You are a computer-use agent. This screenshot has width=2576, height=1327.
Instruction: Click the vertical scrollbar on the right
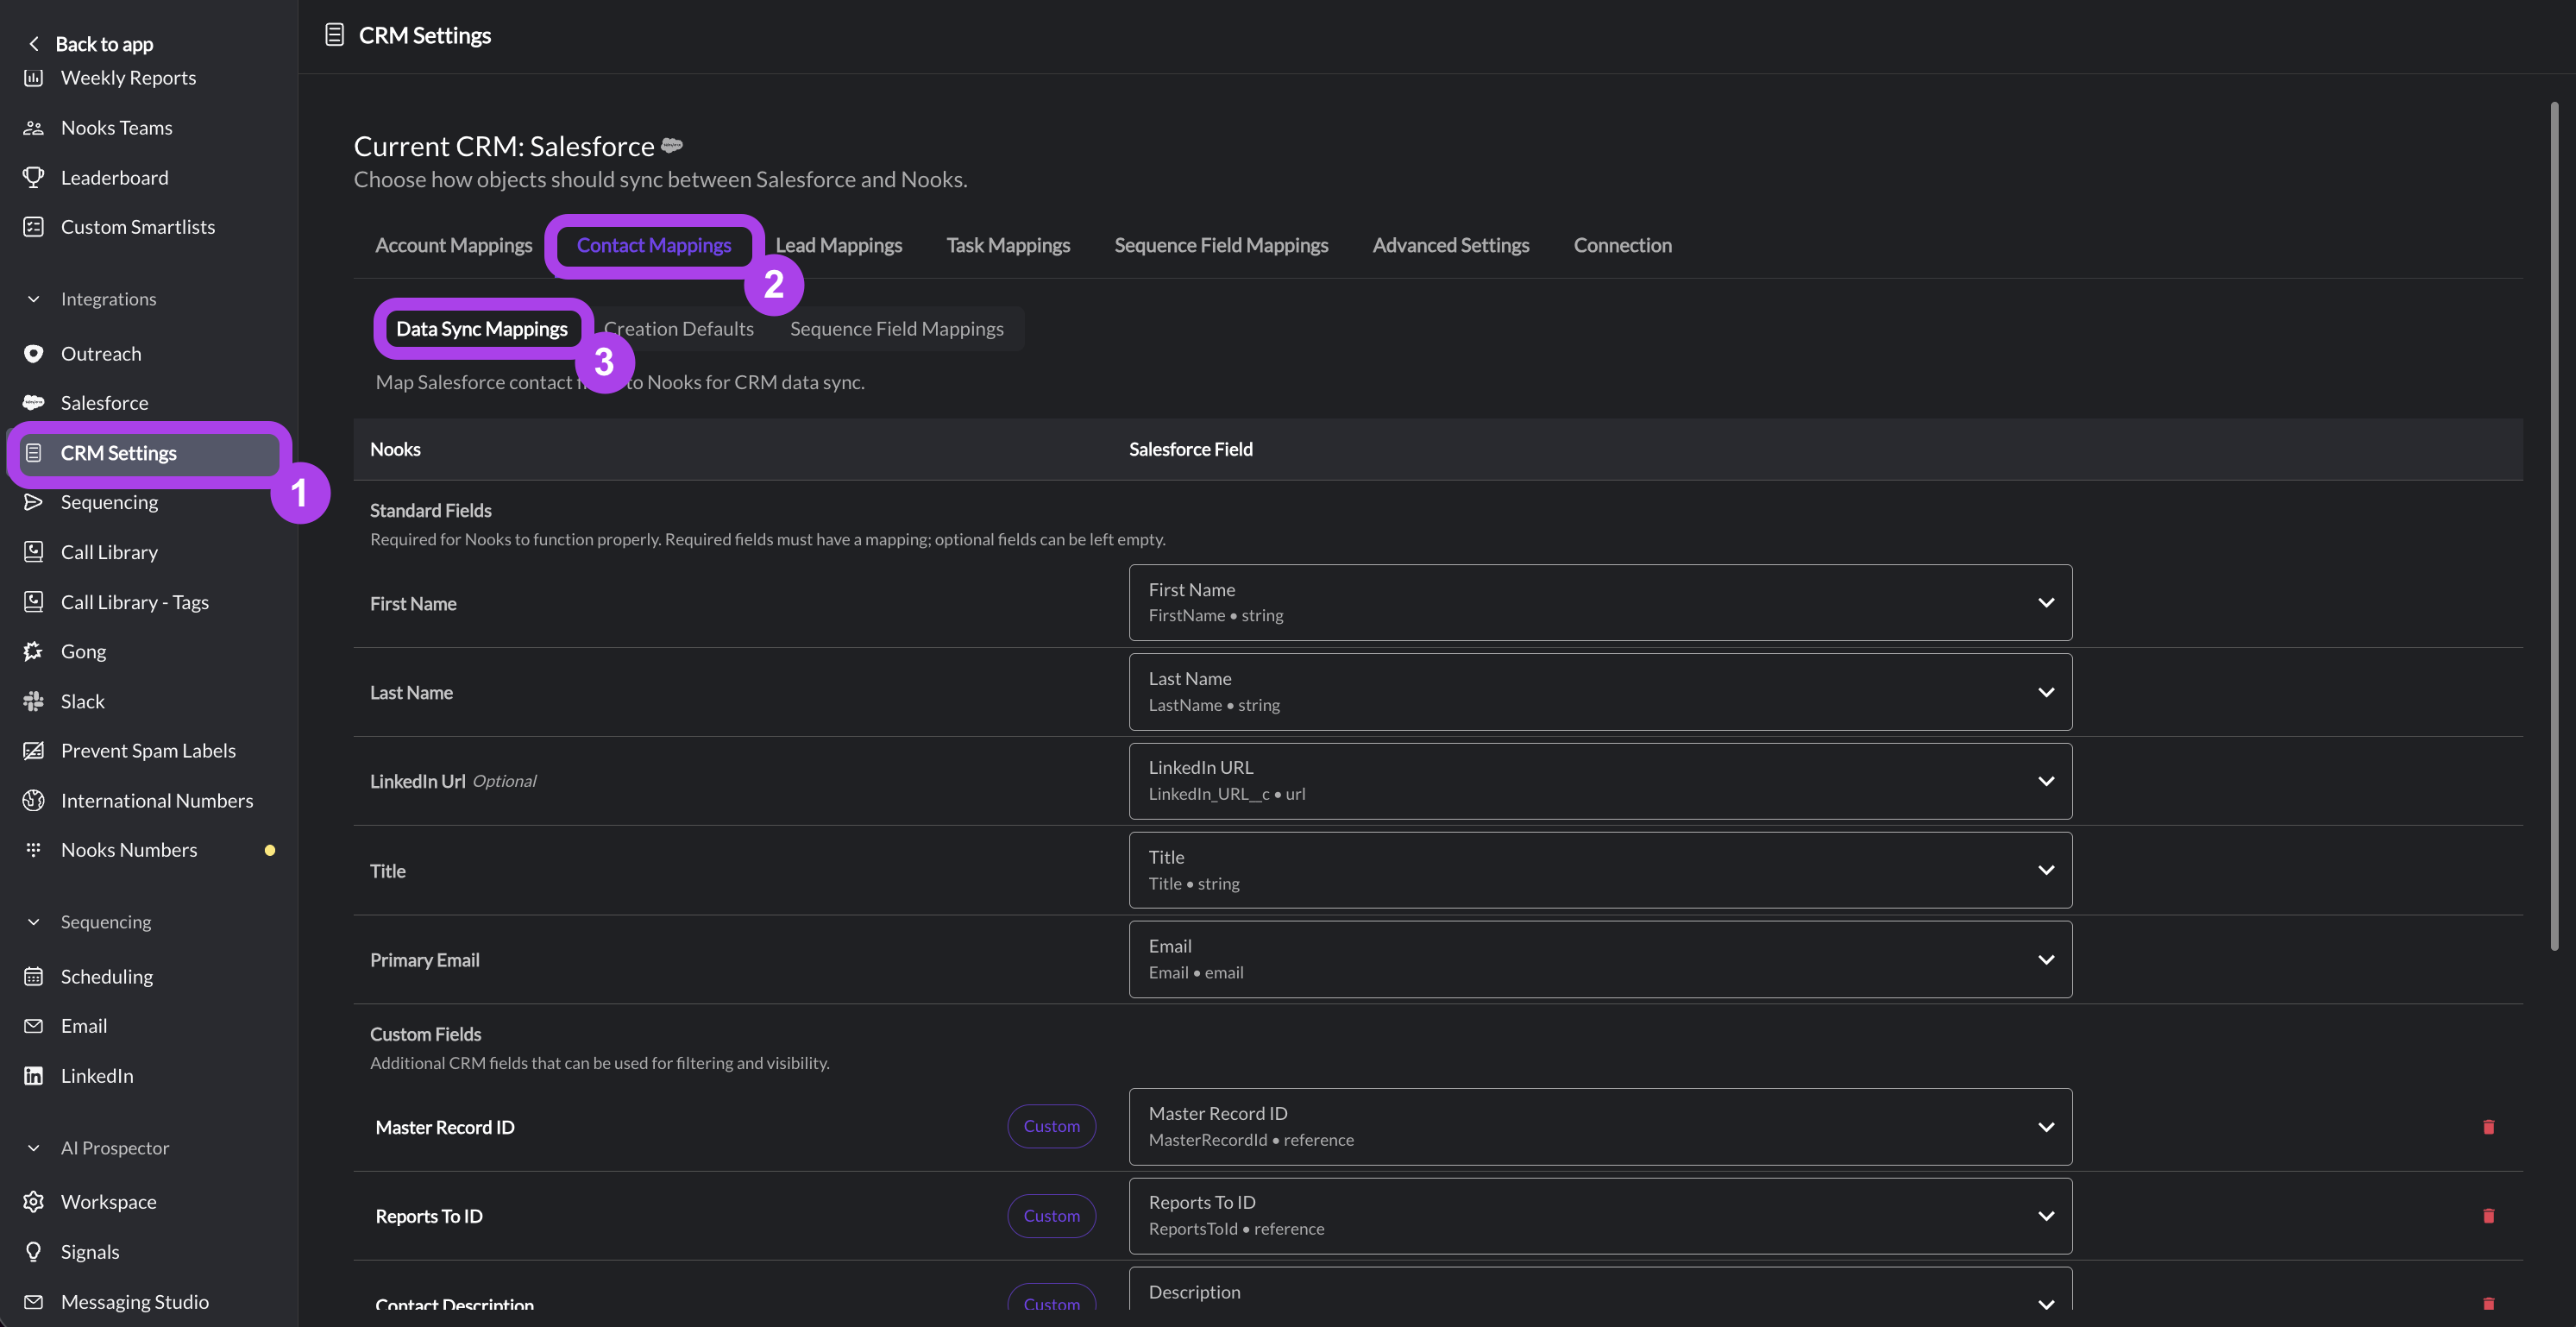[2554, 525]
